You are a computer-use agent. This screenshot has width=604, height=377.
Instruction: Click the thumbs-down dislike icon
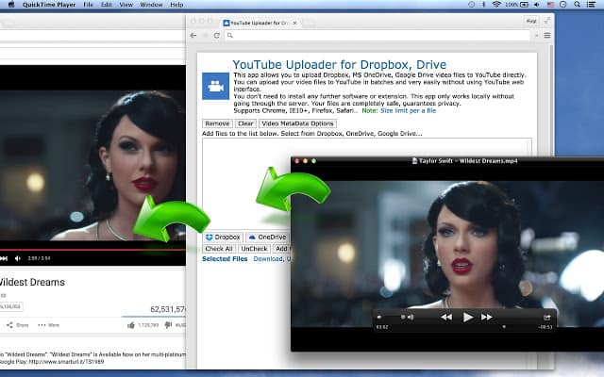tap(168, 325)
